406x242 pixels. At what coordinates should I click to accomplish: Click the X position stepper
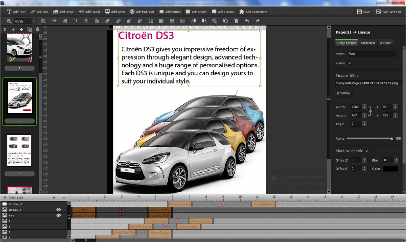pos(395,107)
